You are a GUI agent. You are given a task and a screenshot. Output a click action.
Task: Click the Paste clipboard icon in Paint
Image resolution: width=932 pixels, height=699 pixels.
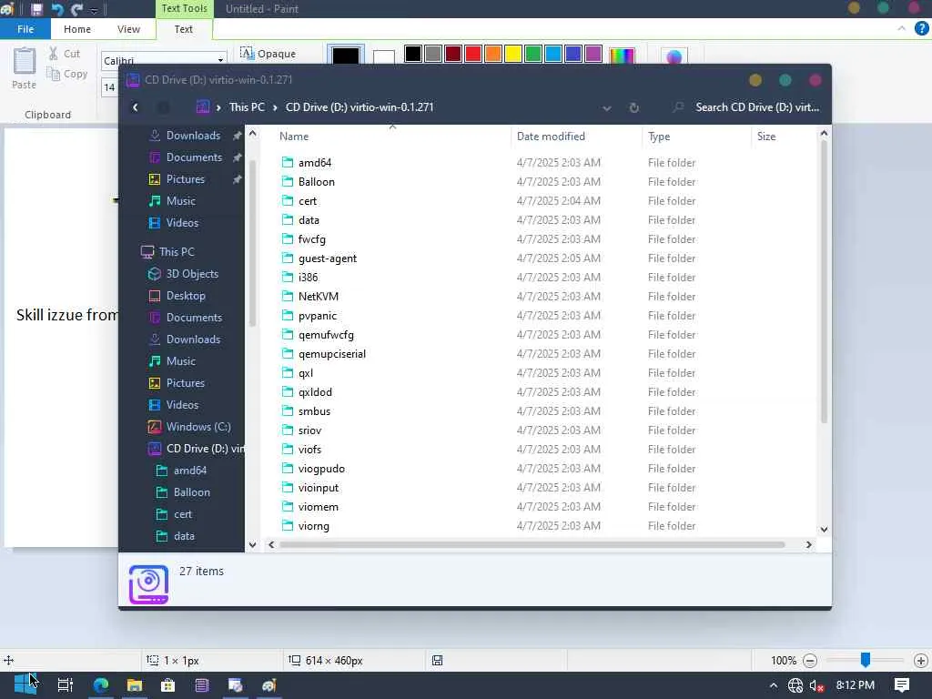tap(25, 61)
